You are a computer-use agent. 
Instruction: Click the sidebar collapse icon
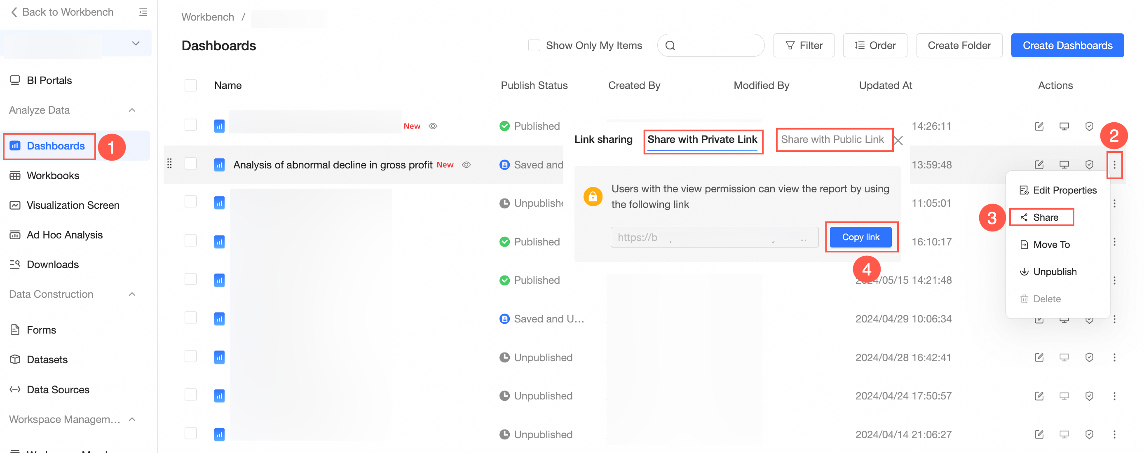tap(143, 12)
